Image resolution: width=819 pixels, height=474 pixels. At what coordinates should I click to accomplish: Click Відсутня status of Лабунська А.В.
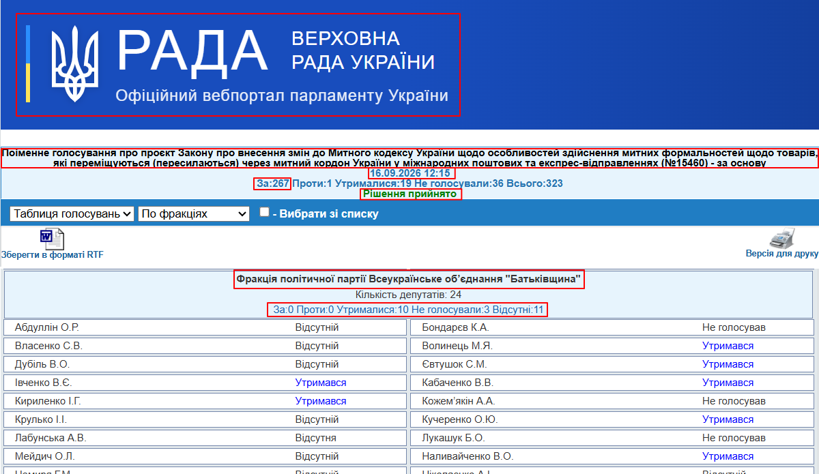[x=316, y=438]
